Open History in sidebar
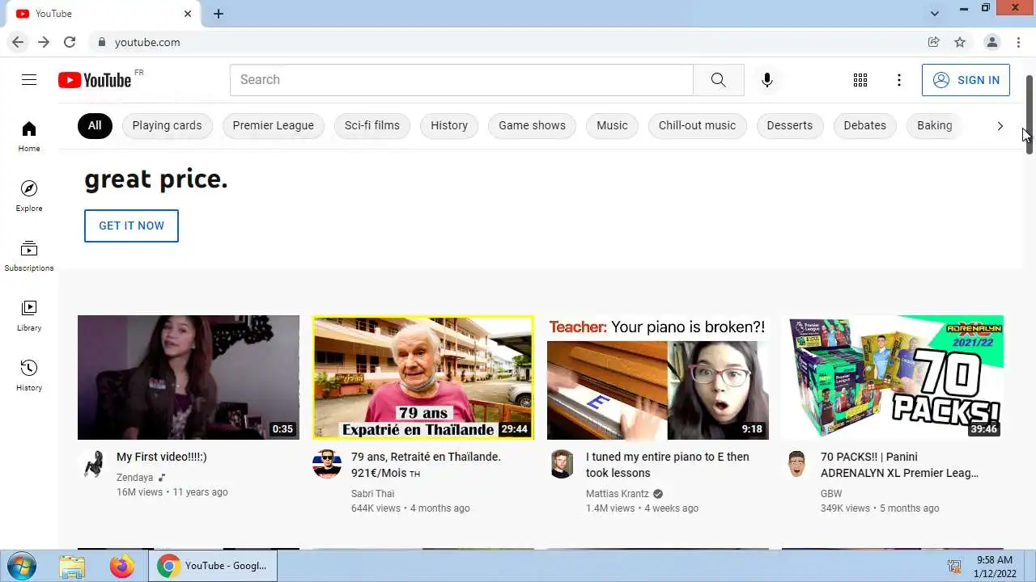Viewport: 1036px width, 582px height. (x=29, y=376)
